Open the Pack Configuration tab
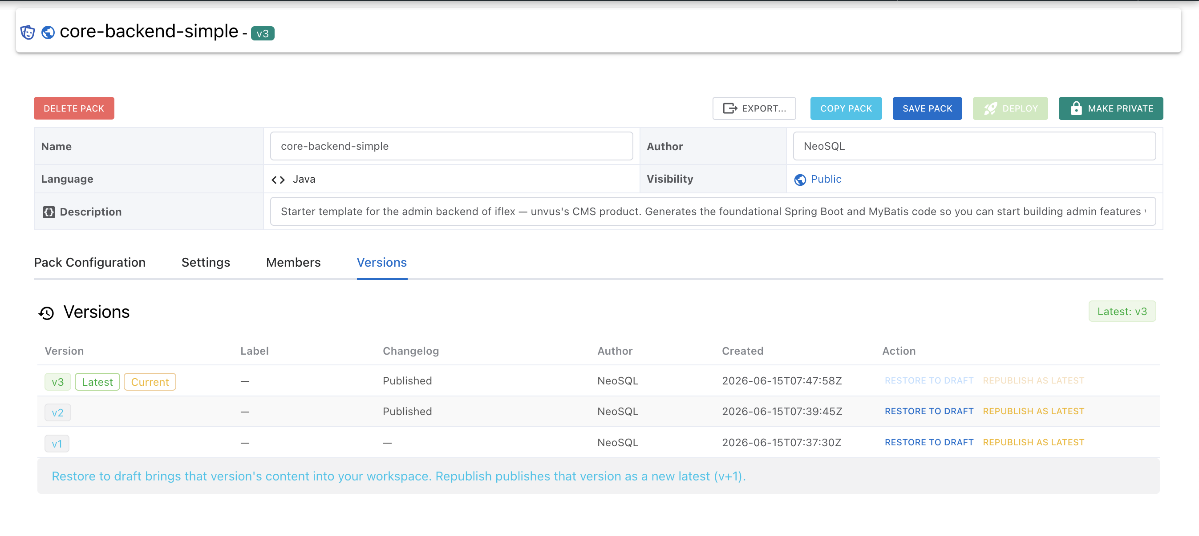 [x=90, y=263]
